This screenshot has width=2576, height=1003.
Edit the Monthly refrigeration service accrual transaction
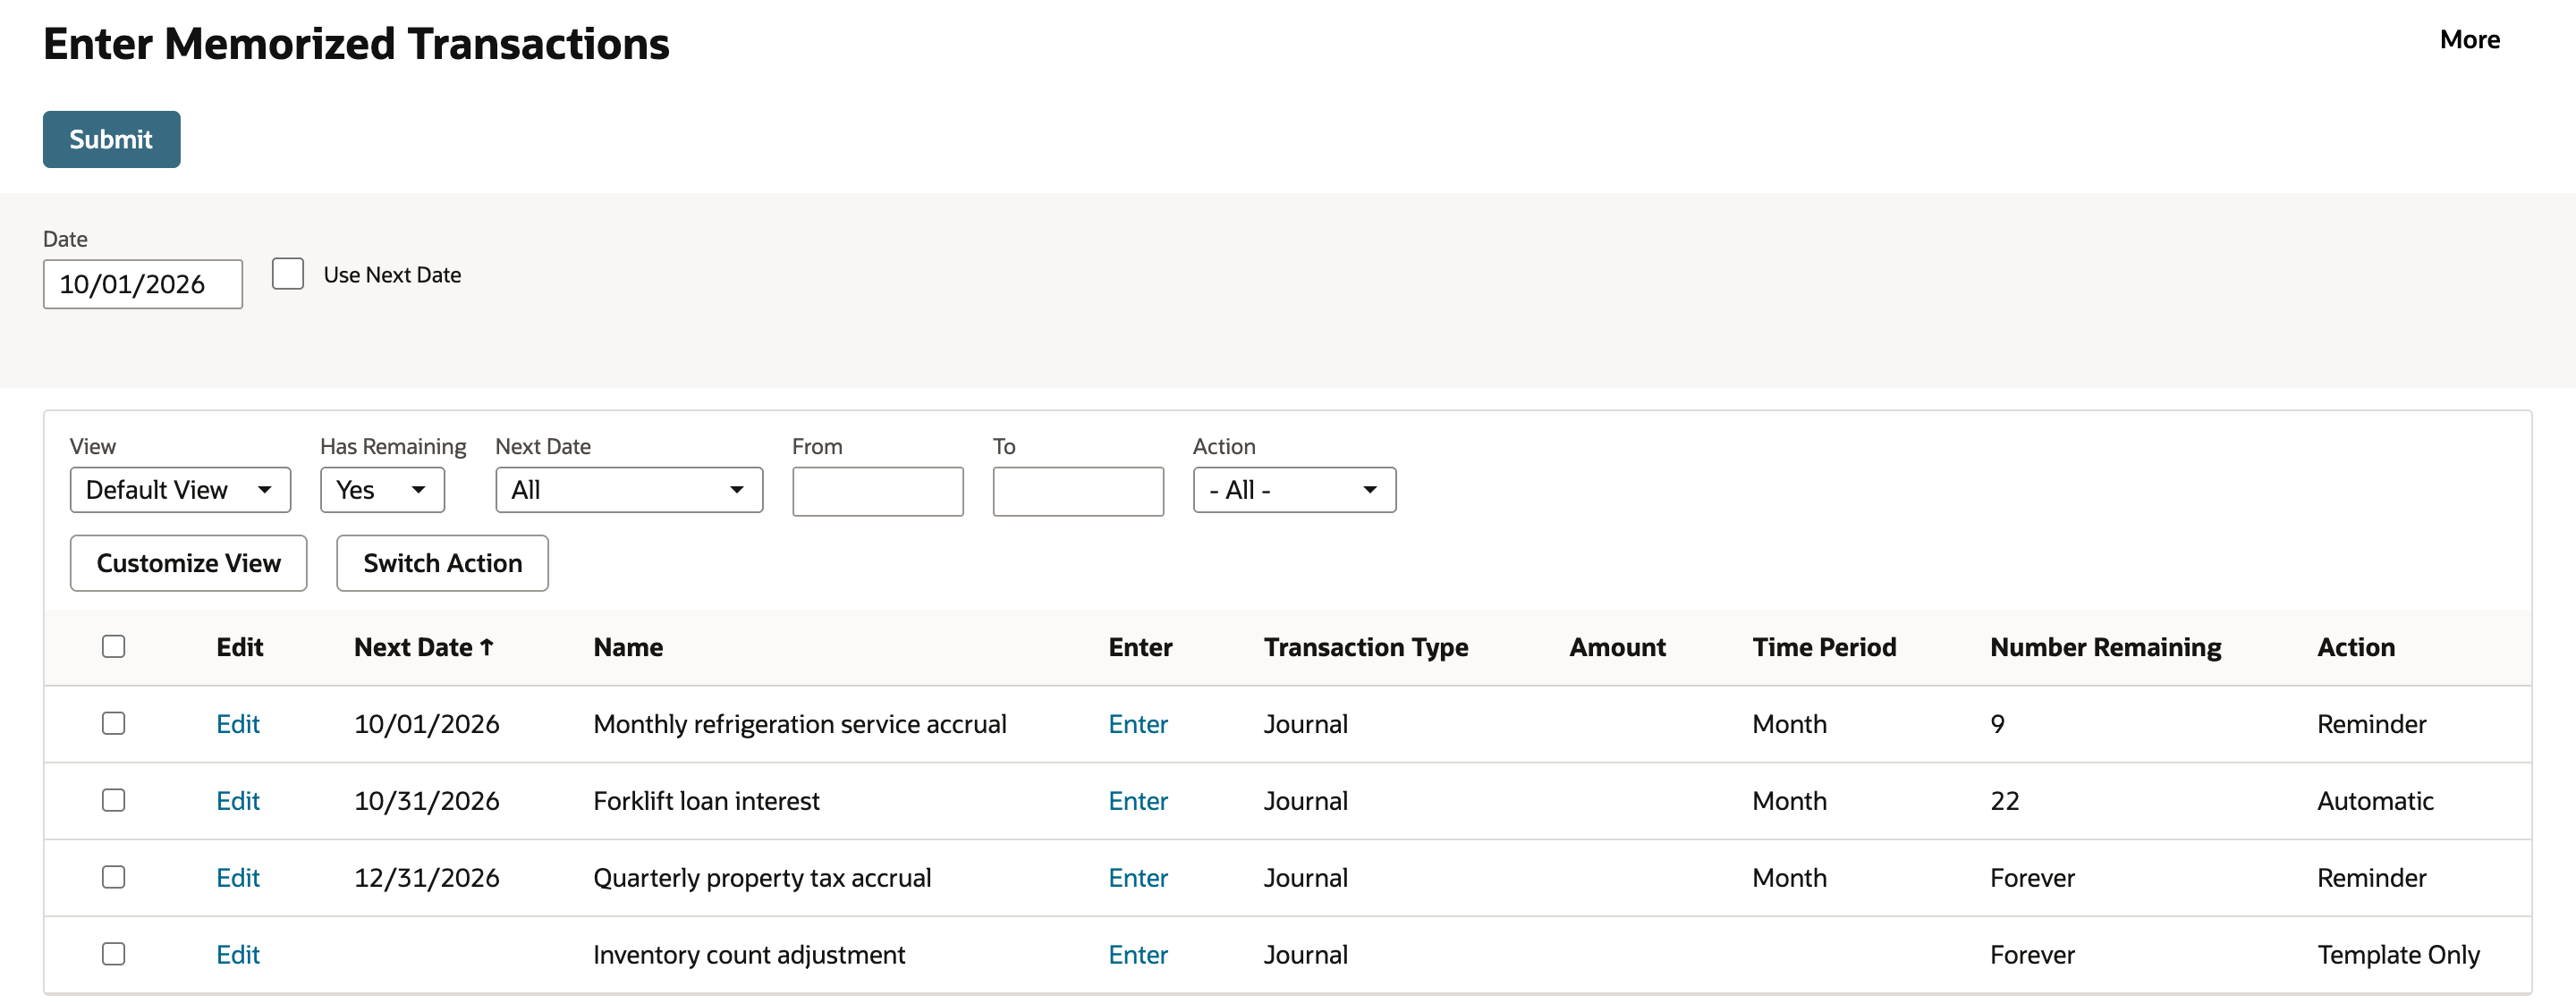(x=238, y=724)
